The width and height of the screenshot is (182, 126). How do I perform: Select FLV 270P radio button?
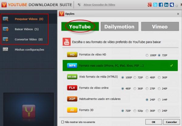click(x=147, y=89)
